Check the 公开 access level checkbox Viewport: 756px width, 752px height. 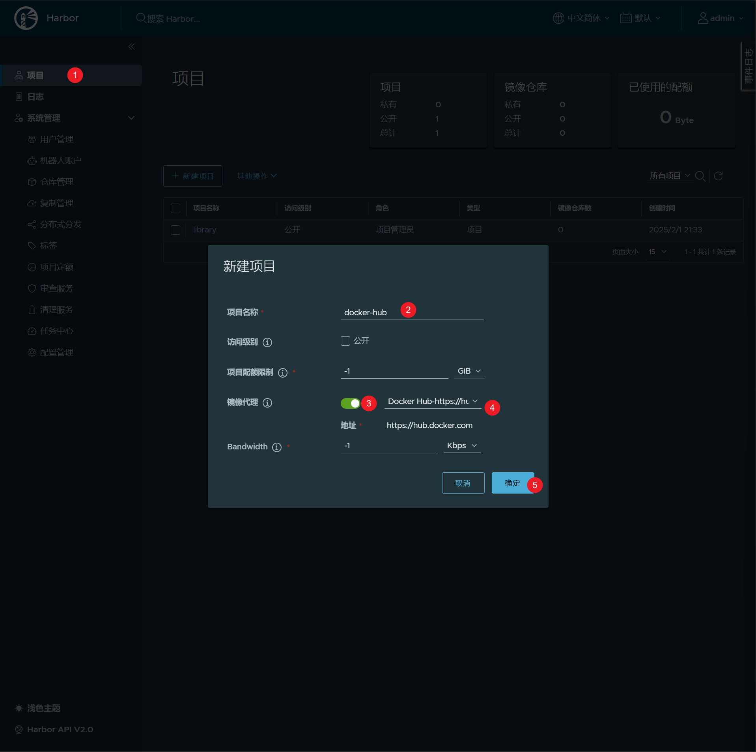pos(345,341)
